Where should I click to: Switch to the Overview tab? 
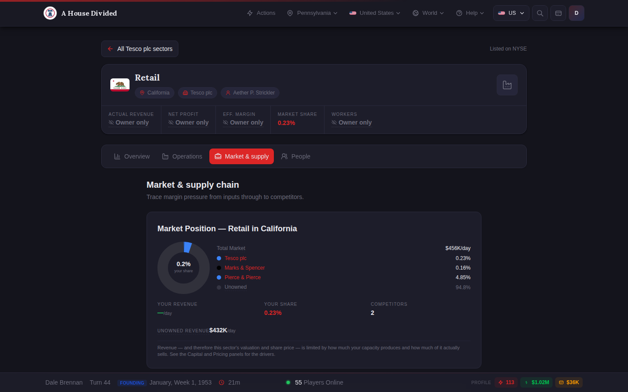click(132, 156)
